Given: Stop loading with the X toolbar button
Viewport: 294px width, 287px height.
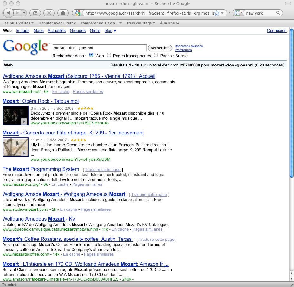Looking at the screenshot, I should [49, 13].
